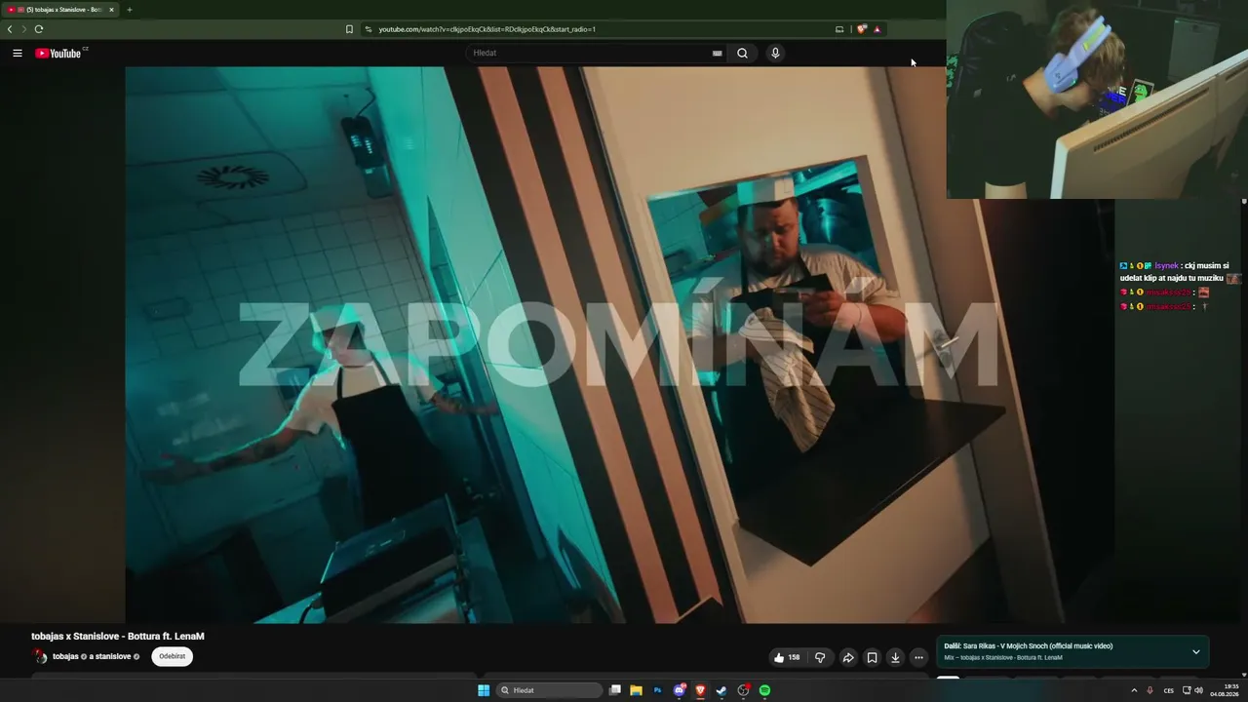This screenshot has width=1248, height=702.
Task: Go forward with the browser forward arrow
Action: pyautogui.click(x=24, y=29)
